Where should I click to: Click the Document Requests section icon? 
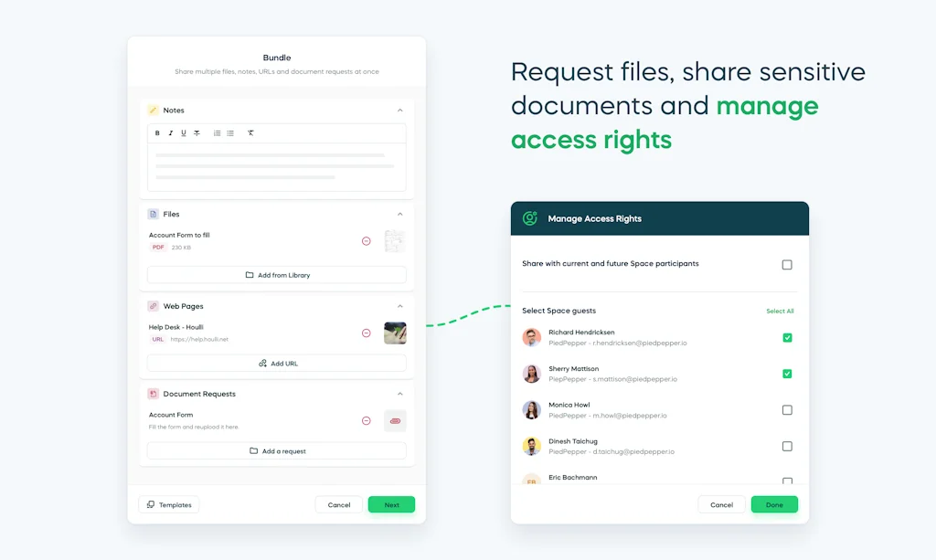(x=153, y=394)
